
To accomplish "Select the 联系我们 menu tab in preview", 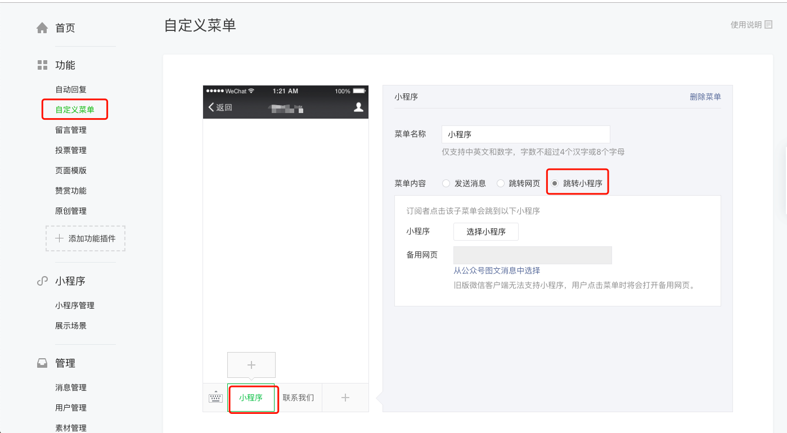I will pyautogui.click(x=298, y=398).
